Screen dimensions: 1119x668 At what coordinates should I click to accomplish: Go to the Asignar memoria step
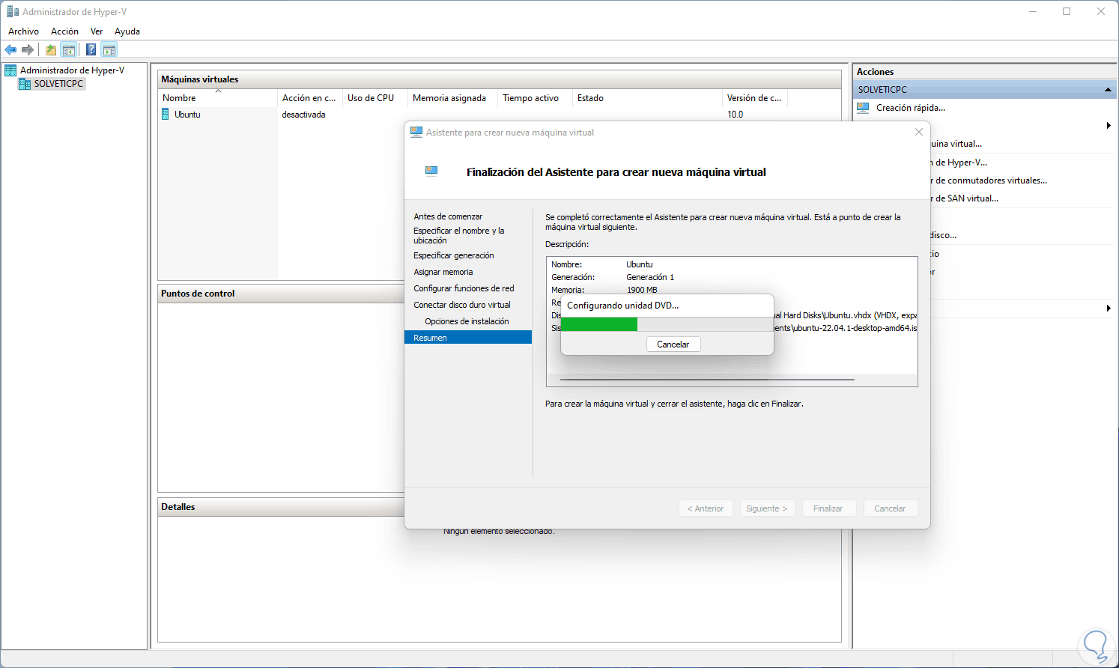[x=443, y=272]
